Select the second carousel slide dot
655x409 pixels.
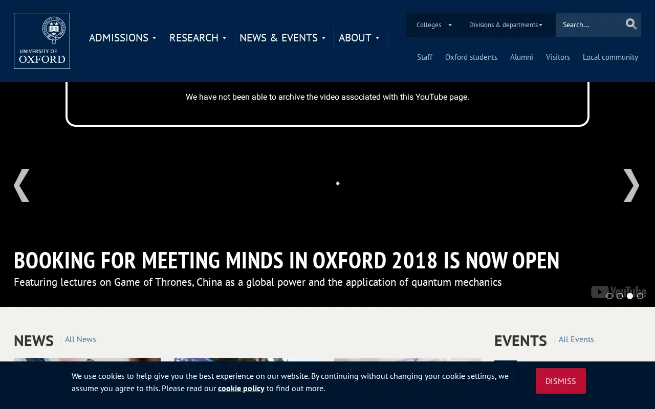(620, 296)
